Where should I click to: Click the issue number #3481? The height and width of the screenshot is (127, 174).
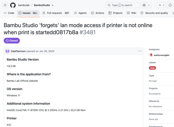coord(88,32)
